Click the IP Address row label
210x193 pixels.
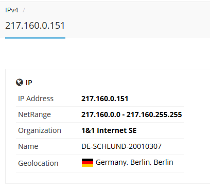(36, 99)
